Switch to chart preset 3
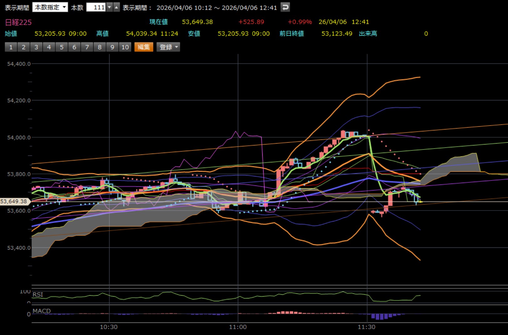The width and height of the screenshot is (508, 335). coord(36,47)
